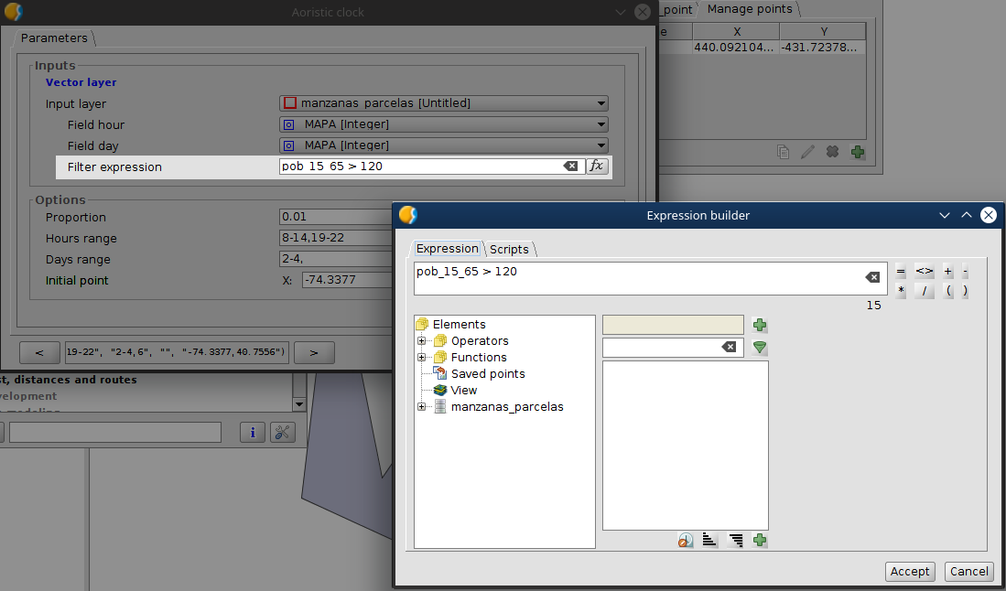Expand the Operators tree node

pos(422,341)
